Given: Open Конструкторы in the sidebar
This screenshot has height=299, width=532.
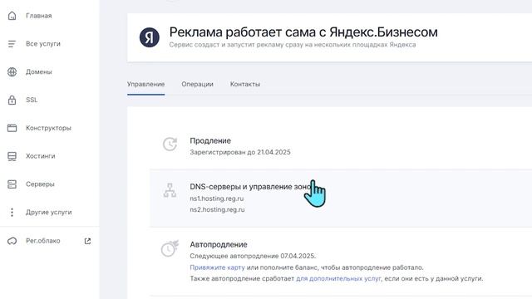Looking at the screenshot, I should click(x=48, y=128).
